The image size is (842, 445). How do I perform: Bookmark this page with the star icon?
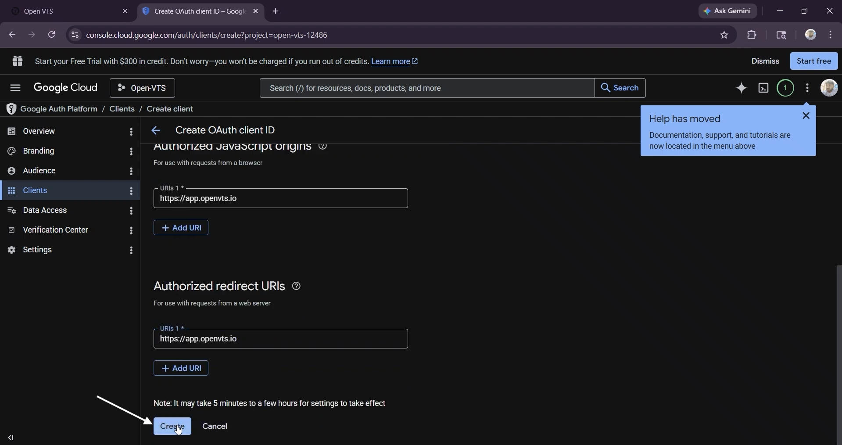click(724, 35)
